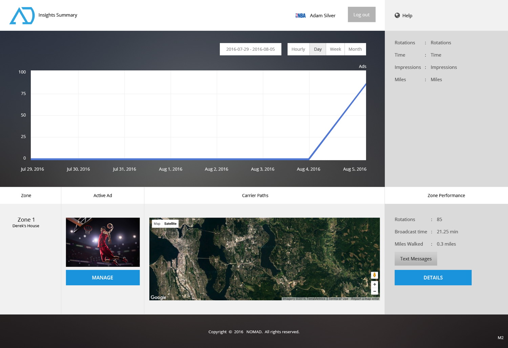Click the Help globe icon
Screen dimensions: 508x348
point(397,15)
